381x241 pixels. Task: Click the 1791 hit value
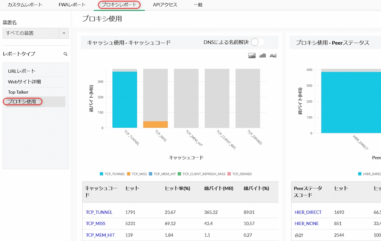click(x=130, y=212)
